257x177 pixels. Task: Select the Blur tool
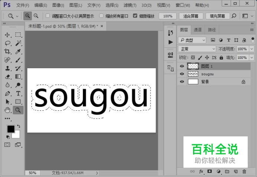click(x=7, y=85)
